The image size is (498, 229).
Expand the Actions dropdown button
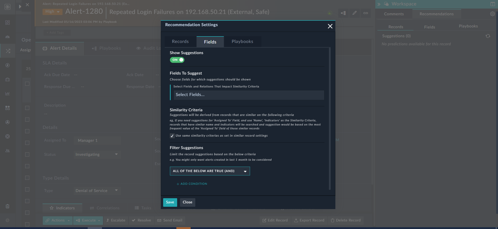point(58,220)
